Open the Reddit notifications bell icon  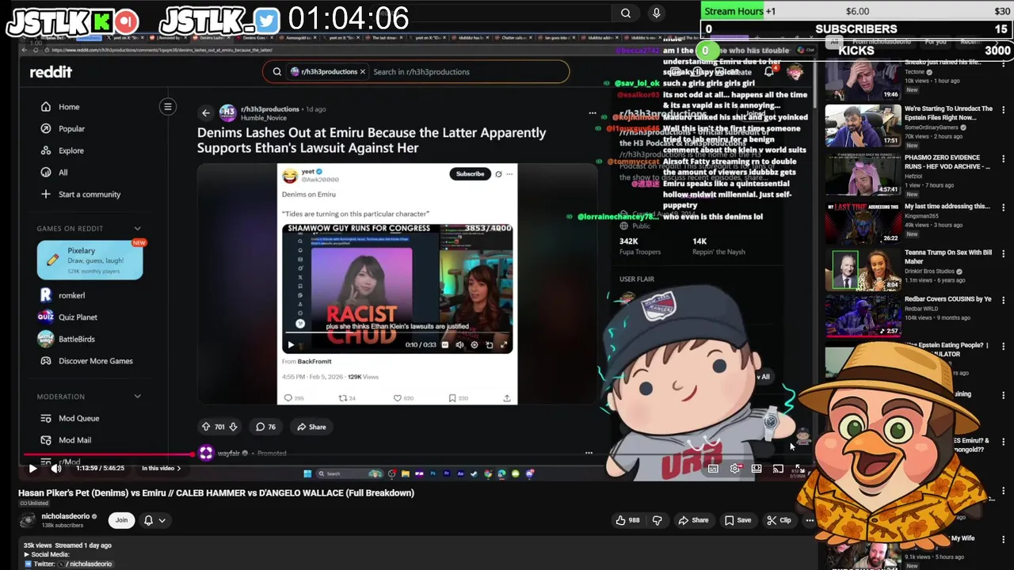tap(768, 71)
